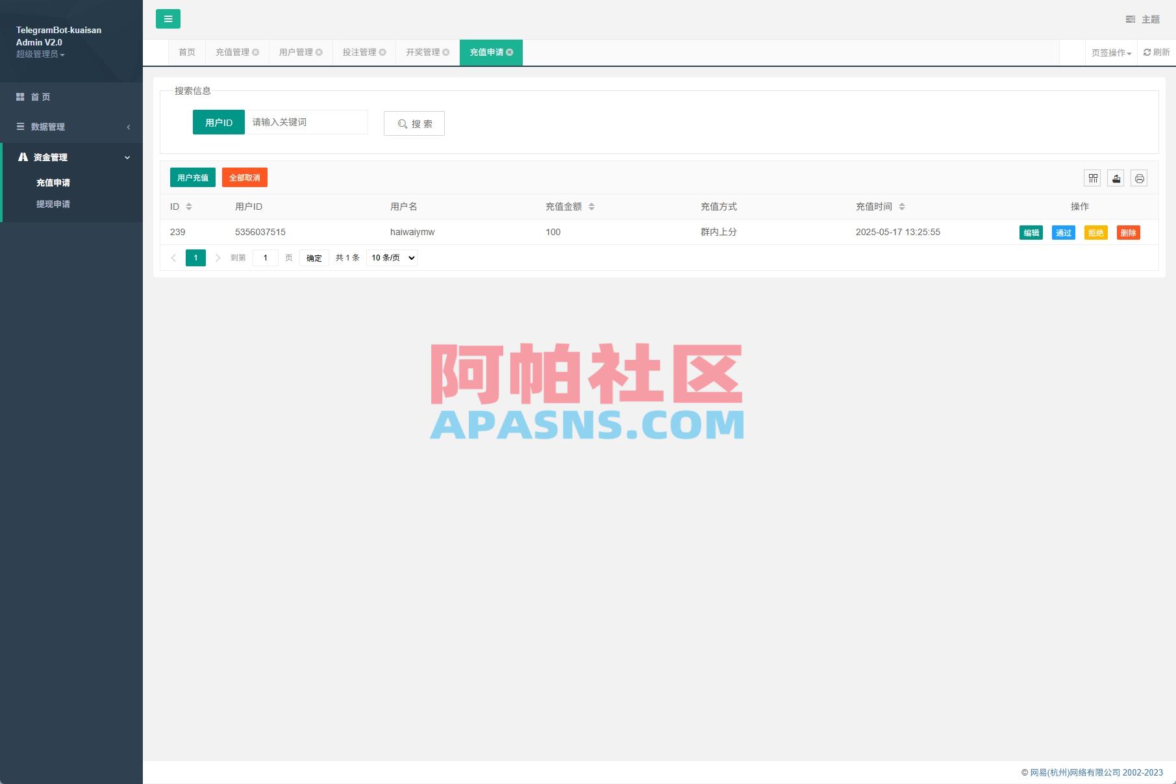Switch to the 用户管理 tab
Image resolution: width=1176 pixels, height=784 pixels.
pyautogui.click(x=295, y=53)
